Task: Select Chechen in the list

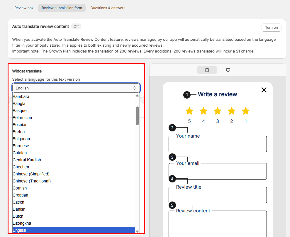Action: tap(74, 167)
